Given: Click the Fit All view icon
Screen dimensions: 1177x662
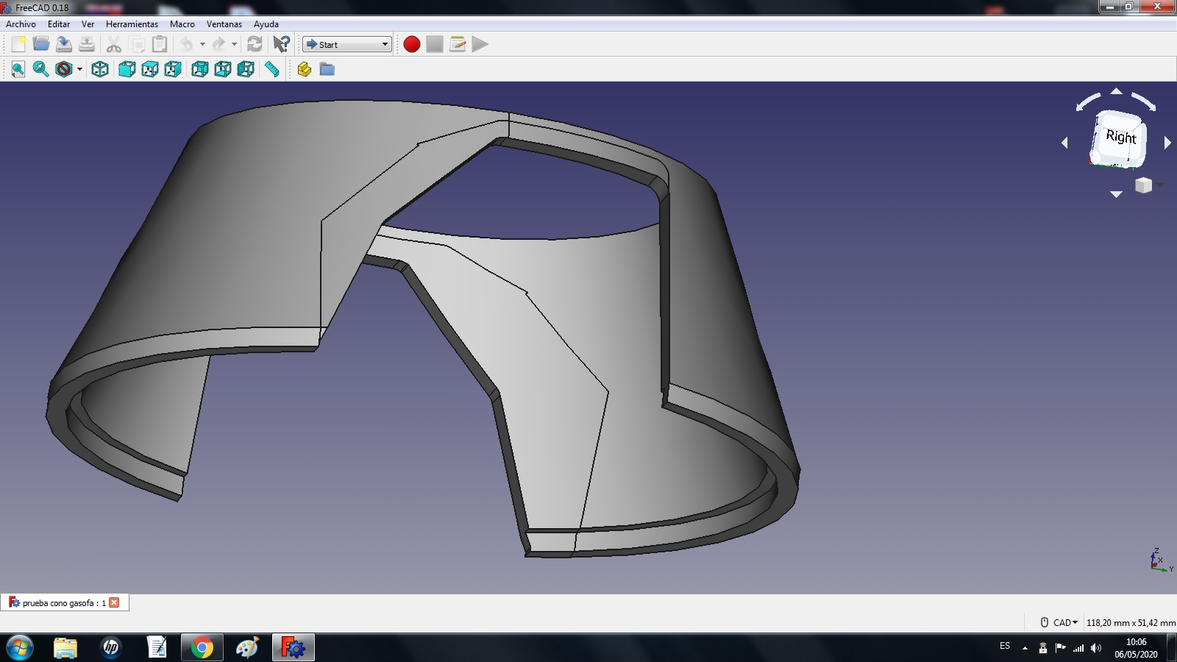Looking at the screenshot, I should [x=18, y=69].
